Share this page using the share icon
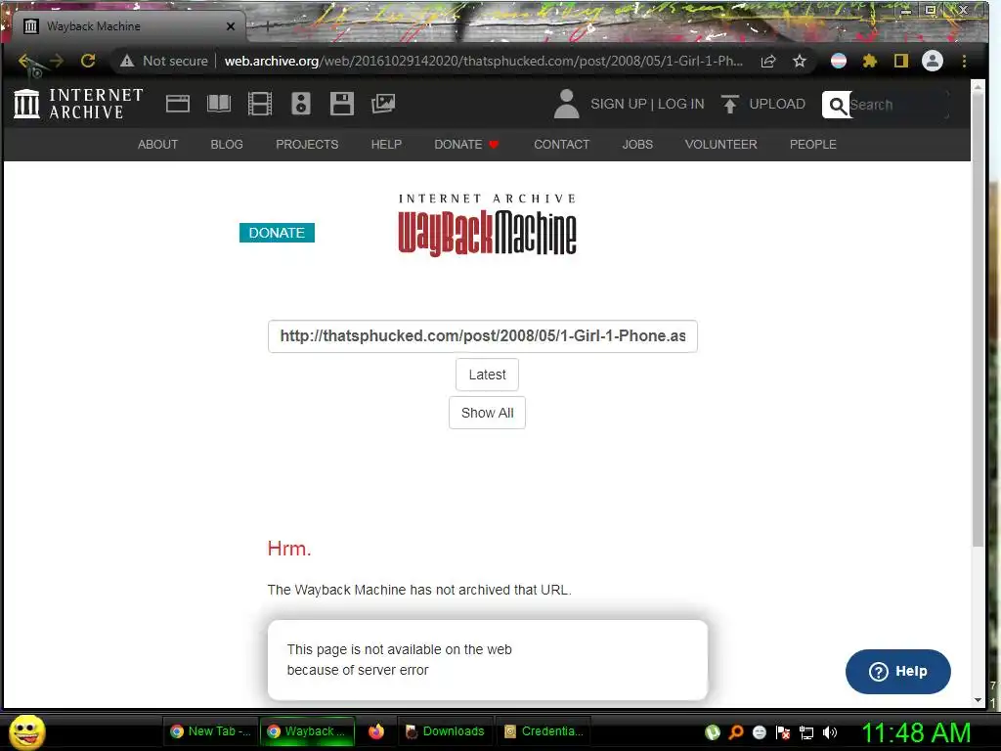The width and height of the screenshot is (1001, 751). tap(768, 61)
